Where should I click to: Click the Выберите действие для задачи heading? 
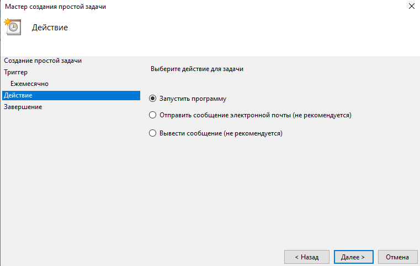197,69
